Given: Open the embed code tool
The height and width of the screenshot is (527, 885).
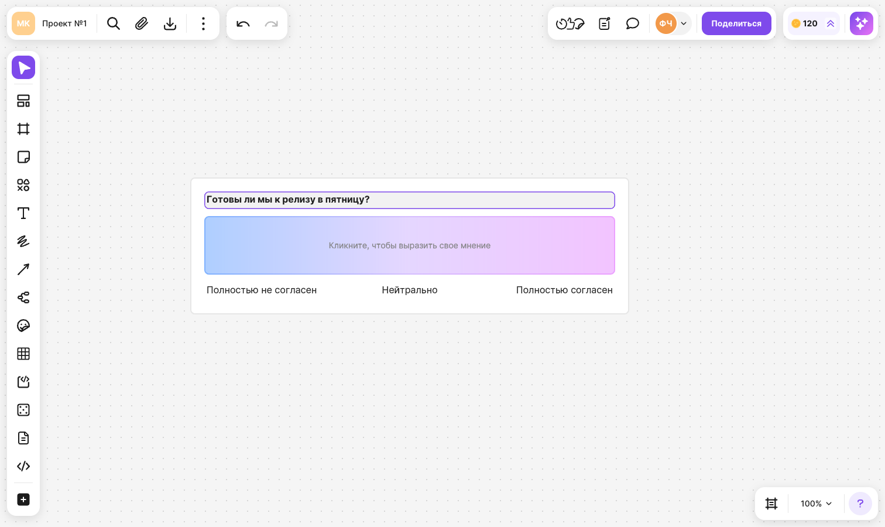Looking at the screenshot, I should [x=23, y=466].
